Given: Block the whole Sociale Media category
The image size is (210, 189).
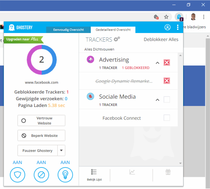Looking at the screenshot, I should 167,100.
